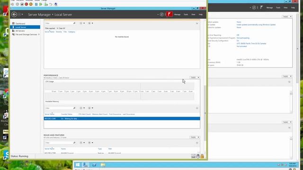This screenshot has width=303, height=170.
Task: Create a checkpoint using the toolbar icon
Action: (46, 4)
